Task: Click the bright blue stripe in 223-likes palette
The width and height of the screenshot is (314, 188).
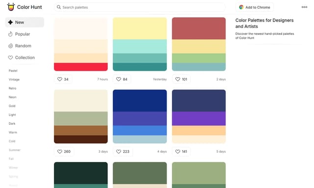Action: pyautogui.click(x=140, y=130)
